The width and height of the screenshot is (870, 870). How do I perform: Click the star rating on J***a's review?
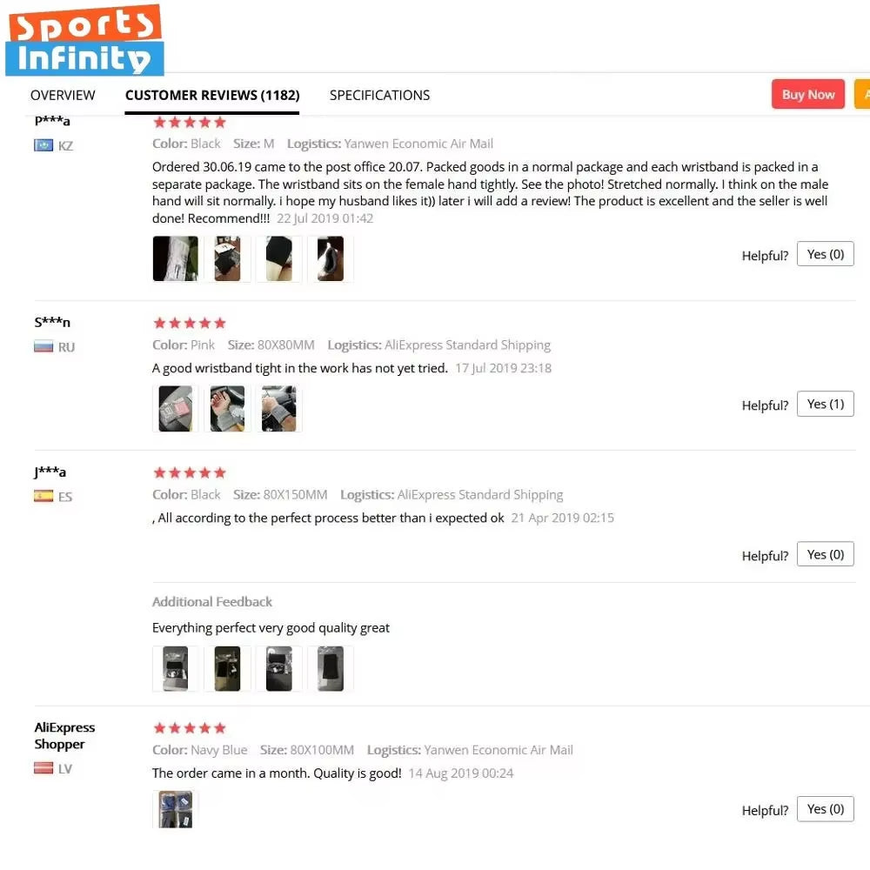(x=190, y=472)
